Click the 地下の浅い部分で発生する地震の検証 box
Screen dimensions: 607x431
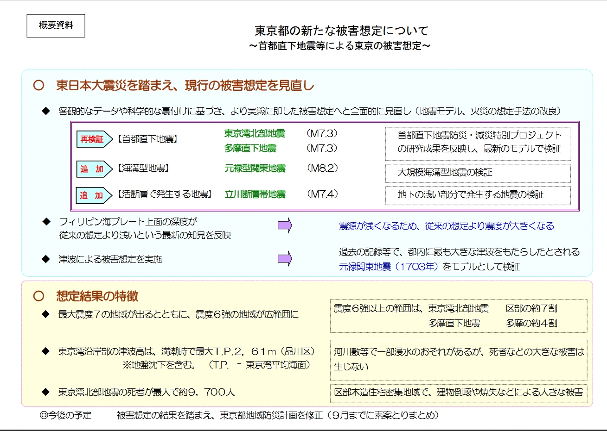tap(478, 195)
